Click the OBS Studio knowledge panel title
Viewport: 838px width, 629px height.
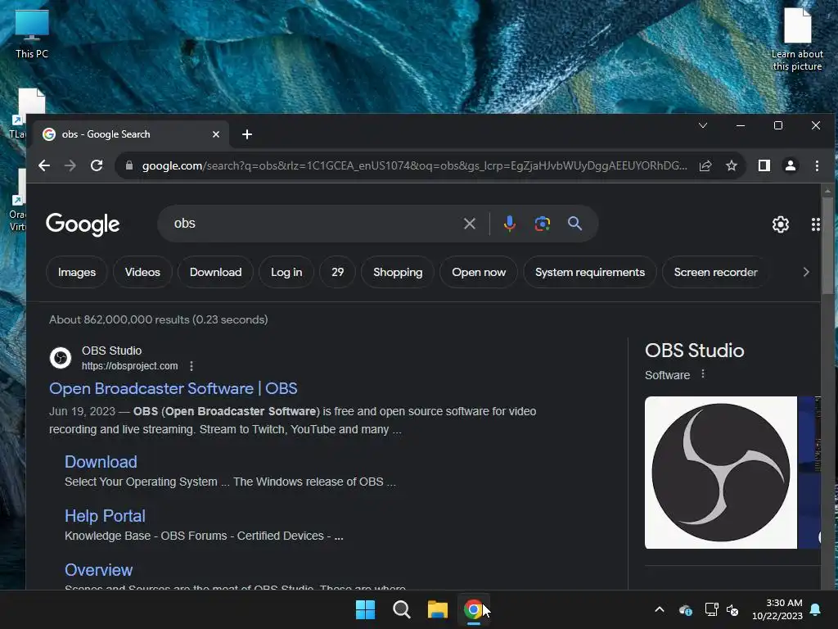[695, 351]
